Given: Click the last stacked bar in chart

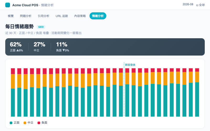Looking at the screenshot, I should coord(197,92).
